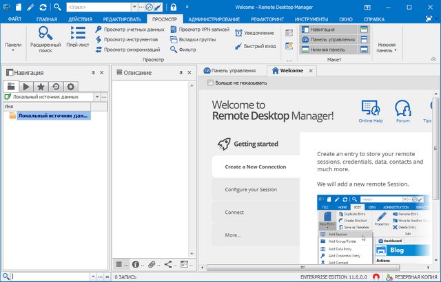Close the Welcome tab

[311, 71]
